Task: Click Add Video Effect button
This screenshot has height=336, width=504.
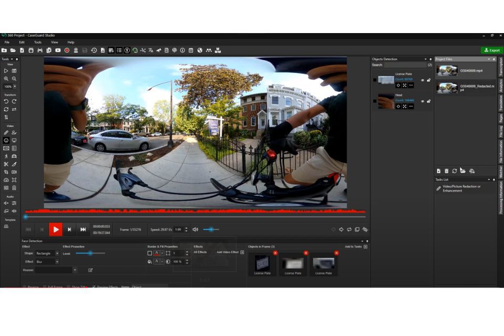Action: click(230, 252)
